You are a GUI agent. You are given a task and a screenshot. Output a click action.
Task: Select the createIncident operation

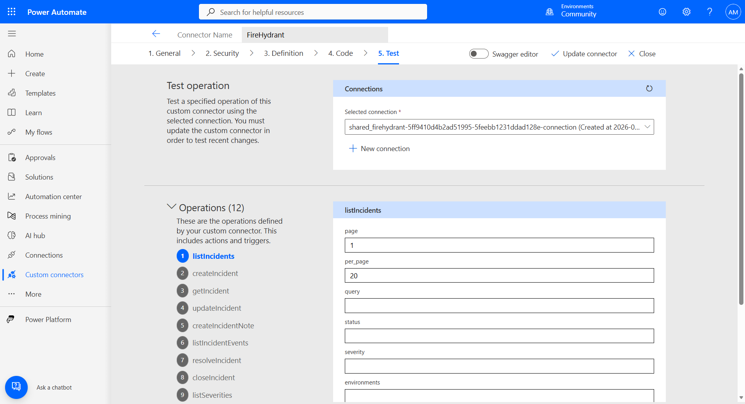coord(215,273)
